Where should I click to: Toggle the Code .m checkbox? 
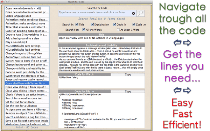134,24
